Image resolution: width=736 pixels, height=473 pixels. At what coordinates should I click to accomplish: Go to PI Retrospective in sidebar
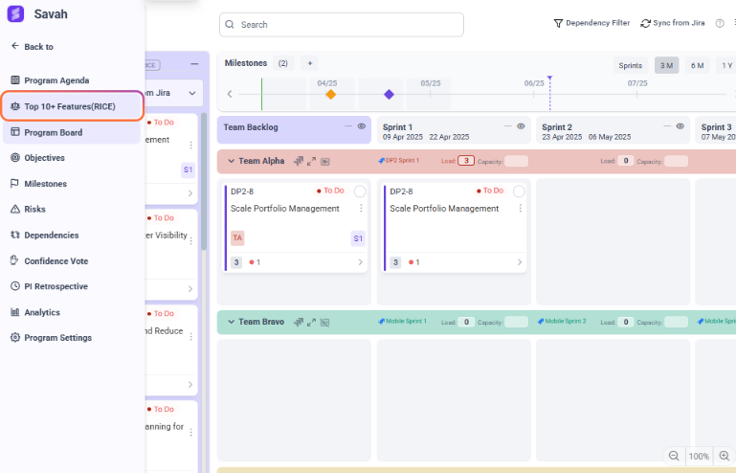pos(56,286)
